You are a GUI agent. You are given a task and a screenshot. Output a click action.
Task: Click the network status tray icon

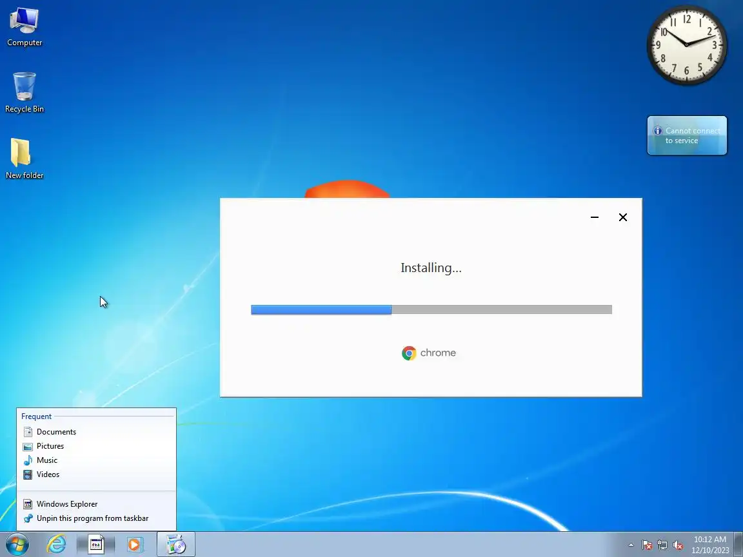pyautogui.click(x=662, y=545)
